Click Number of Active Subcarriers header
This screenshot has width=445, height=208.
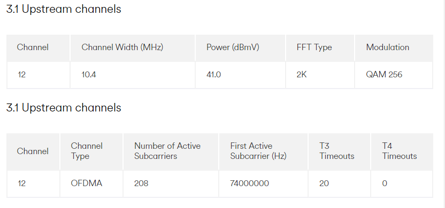167,151
